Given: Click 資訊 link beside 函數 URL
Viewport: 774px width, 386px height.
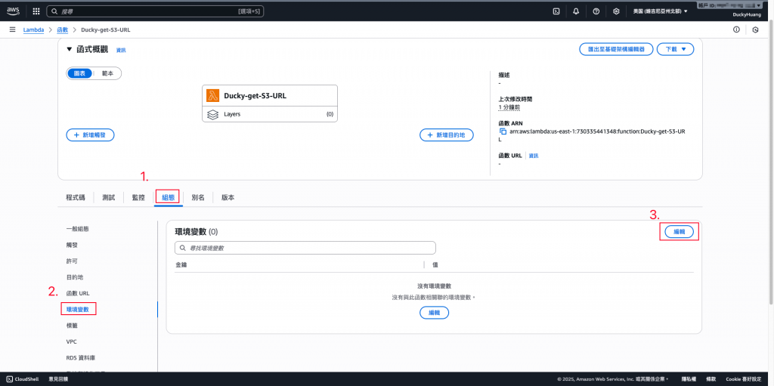Looking at the screenshot, I should click(534, 156).
